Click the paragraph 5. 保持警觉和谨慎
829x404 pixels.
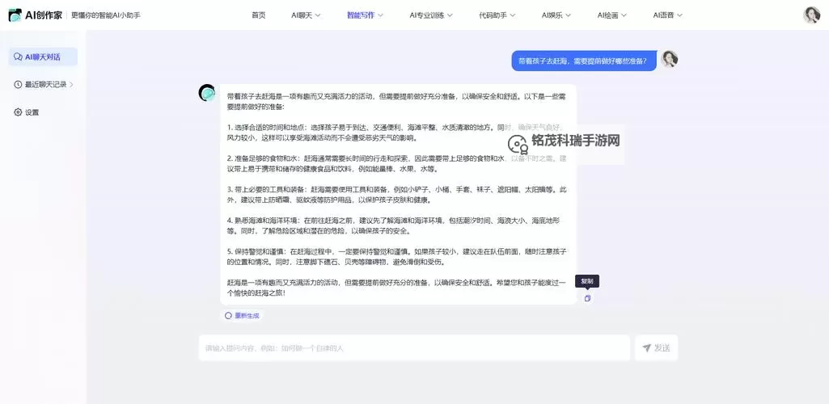396,256
